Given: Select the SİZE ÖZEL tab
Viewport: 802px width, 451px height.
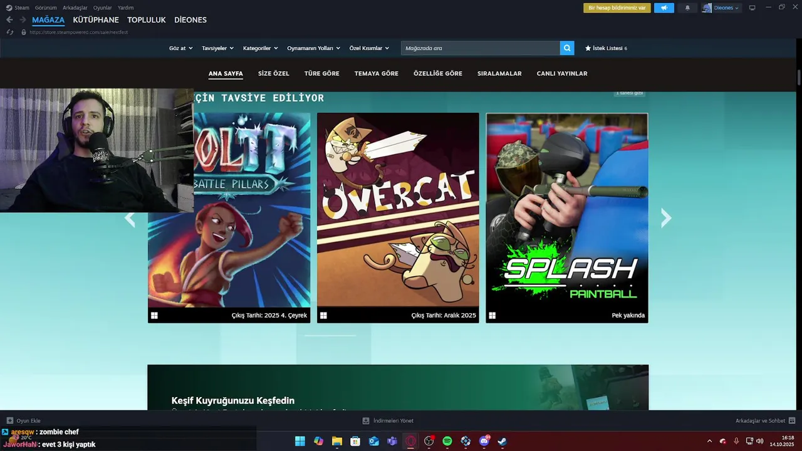Looking at the screenshot, I should click(274, 73).
